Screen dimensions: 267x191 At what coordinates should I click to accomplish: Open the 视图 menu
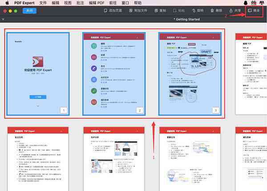coord(68,3)
